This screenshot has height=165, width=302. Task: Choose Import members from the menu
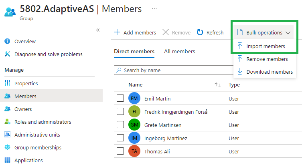click(x=264, y=46)
